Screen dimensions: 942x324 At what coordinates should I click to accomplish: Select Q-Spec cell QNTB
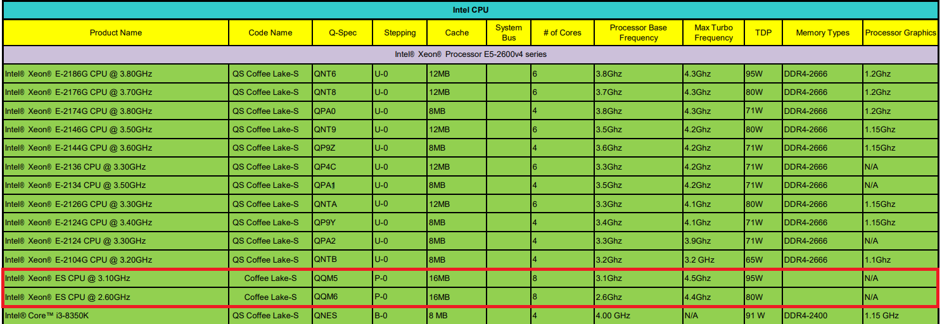coord(342,259)
